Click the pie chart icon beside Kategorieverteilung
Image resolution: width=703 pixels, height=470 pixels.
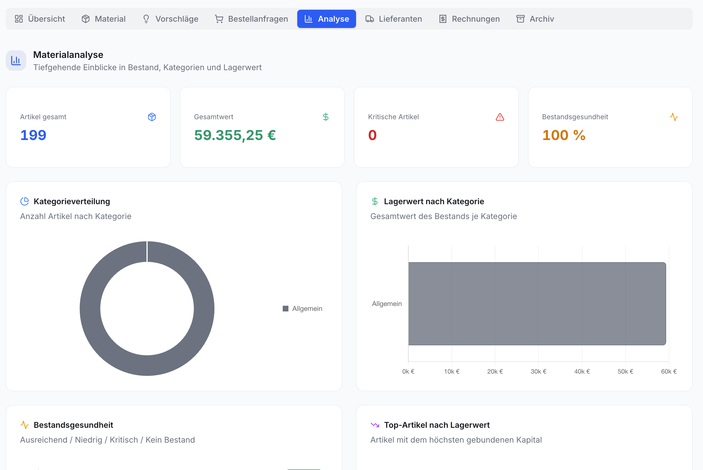(x=25, y=201)
